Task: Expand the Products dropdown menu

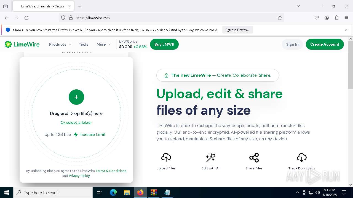Action: point(60,44)
